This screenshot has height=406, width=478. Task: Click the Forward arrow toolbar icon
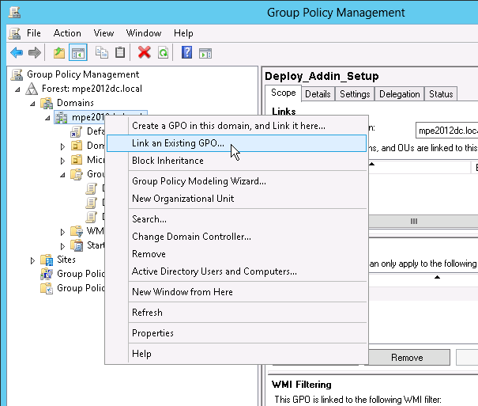click(34, 53)
